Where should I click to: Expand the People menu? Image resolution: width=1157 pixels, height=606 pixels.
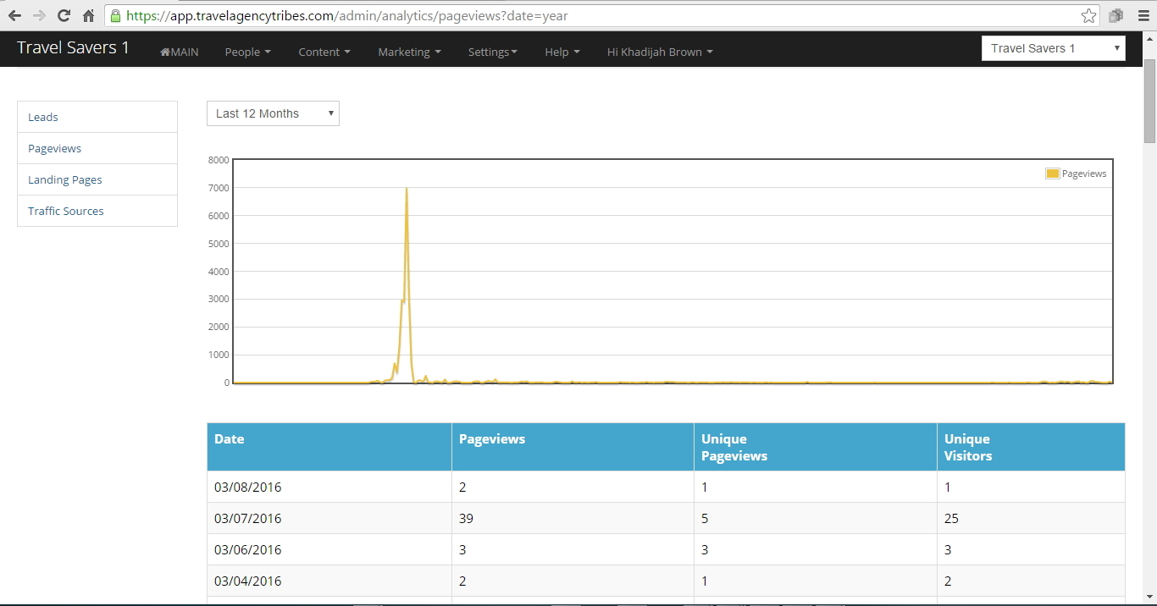click(x=247, y=52)
